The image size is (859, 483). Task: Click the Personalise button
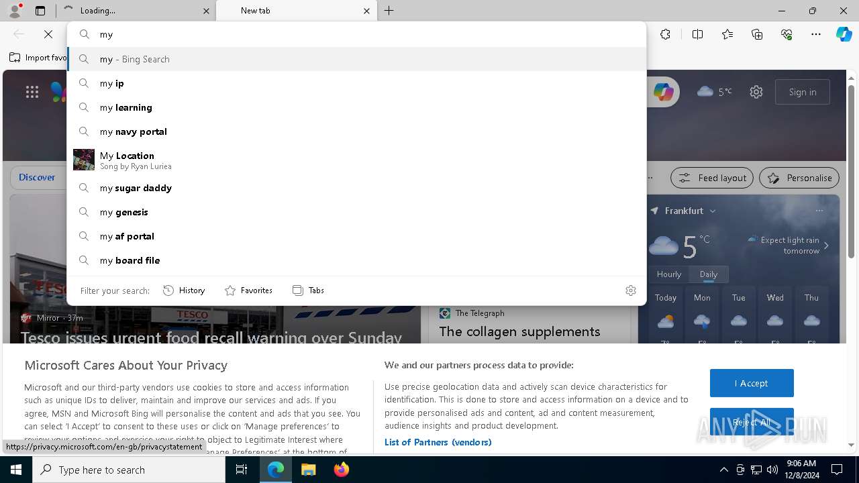point(799,178)
